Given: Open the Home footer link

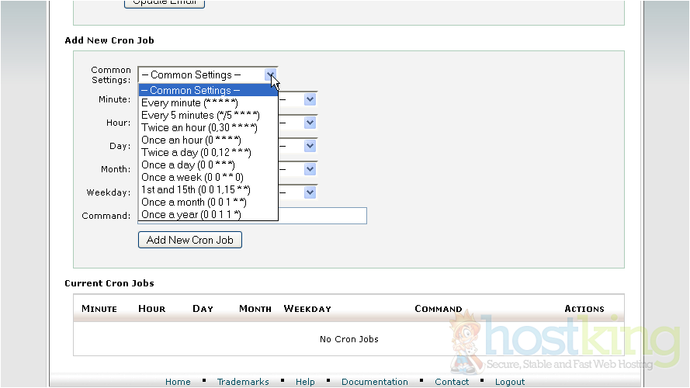Looking at the screenshot, I should [x=178, y=382].
